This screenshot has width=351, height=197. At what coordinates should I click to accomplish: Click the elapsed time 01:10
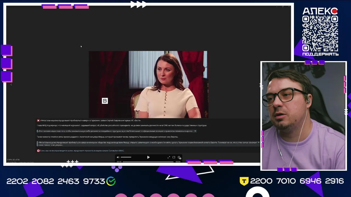[x=119, y=162]
